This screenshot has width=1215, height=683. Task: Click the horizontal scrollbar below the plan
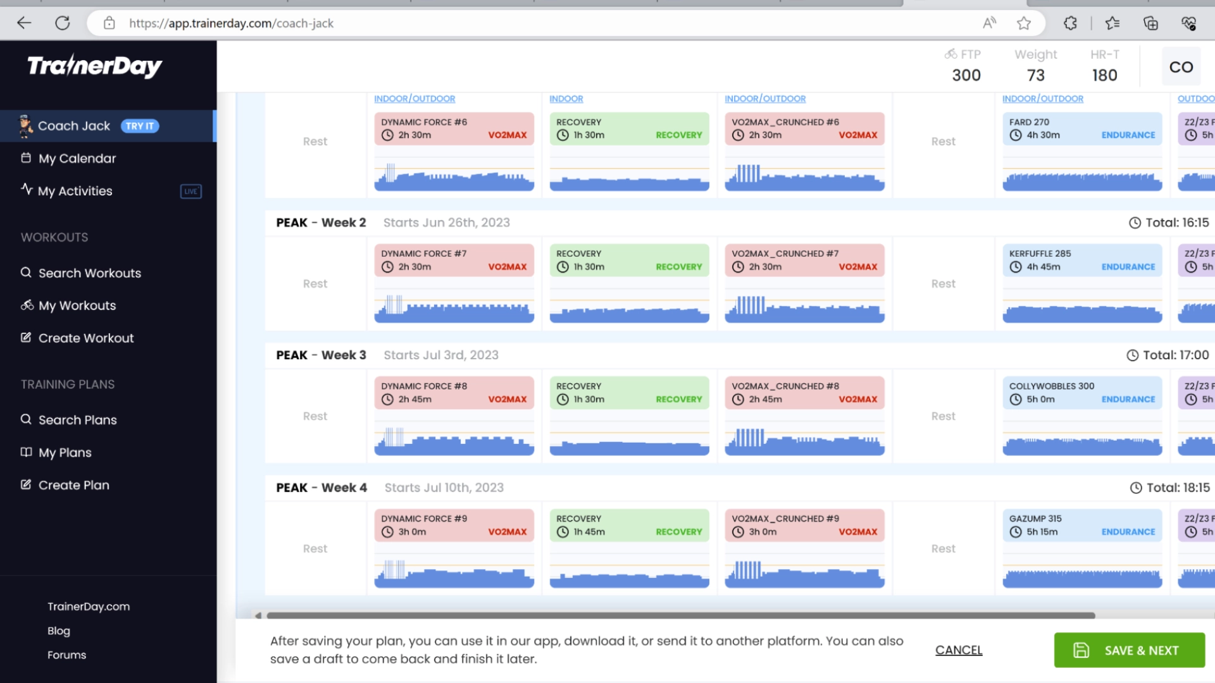(680, 615)
